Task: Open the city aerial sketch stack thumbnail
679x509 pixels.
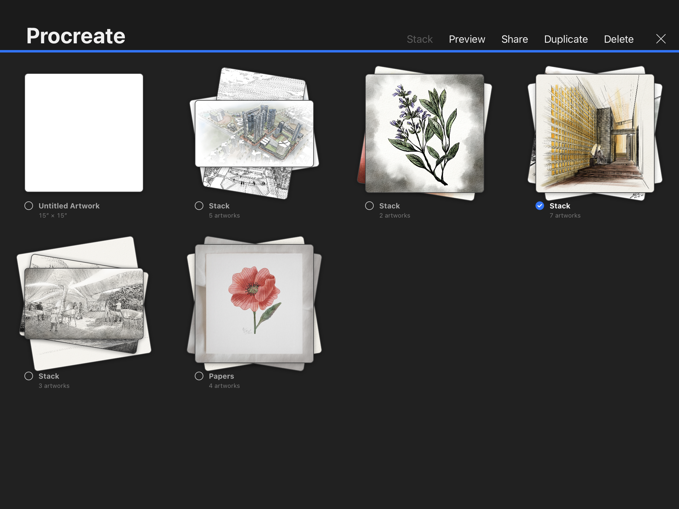Action: (x=254, y=133)
